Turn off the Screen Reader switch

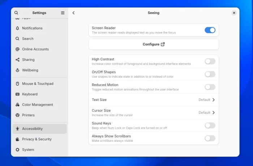pyautogui.click(x=210, y=30)
